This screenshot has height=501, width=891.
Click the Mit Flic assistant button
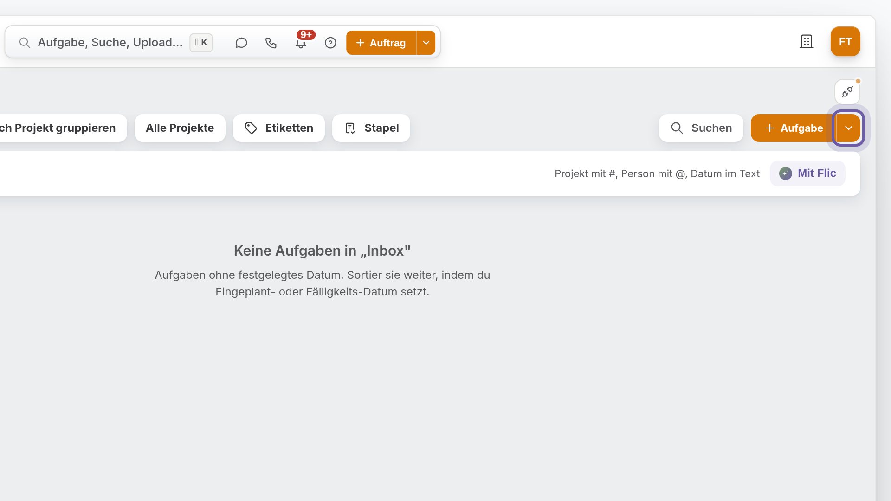tap(807, 173)
